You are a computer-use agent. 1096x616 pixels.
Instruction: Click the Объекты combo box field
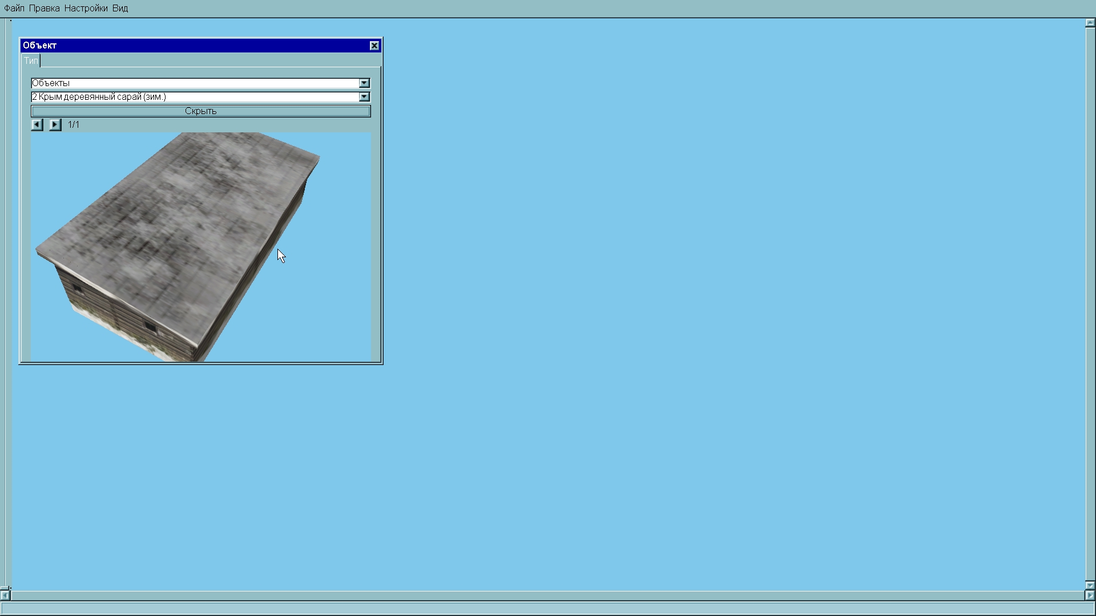coord(194,83)
